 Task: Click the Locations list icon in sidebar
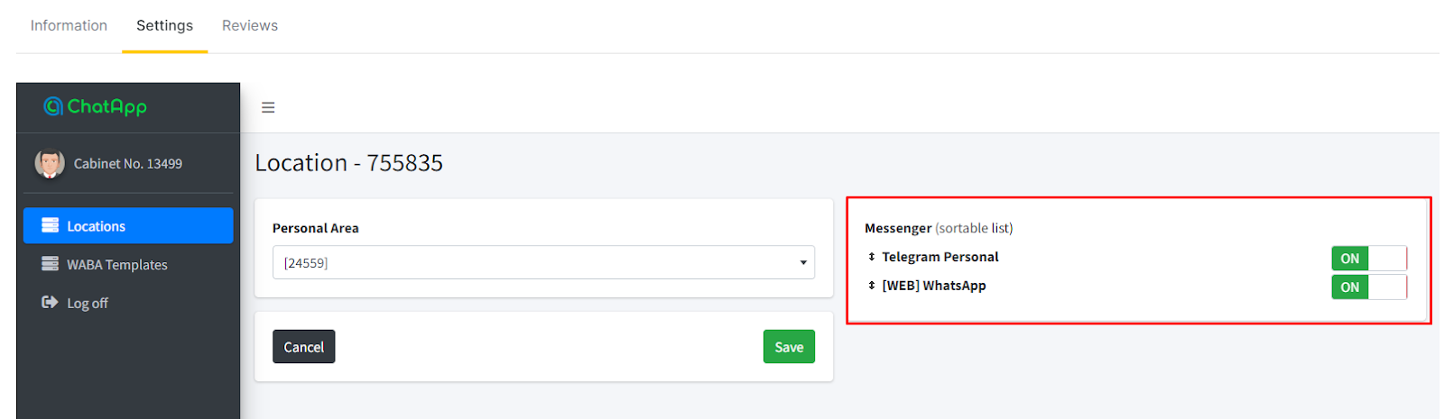tap(50, 225)
